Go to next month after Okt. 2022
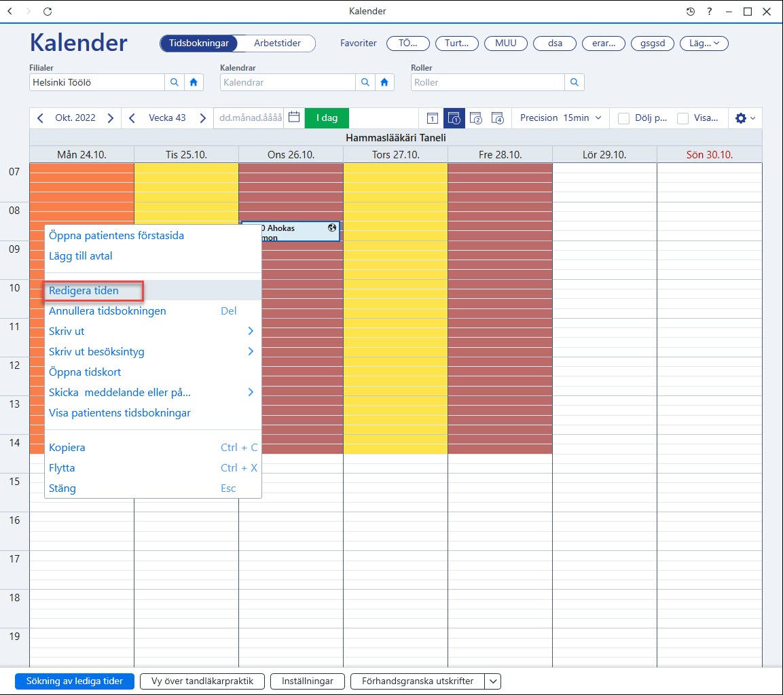 [x=111, y=118]
